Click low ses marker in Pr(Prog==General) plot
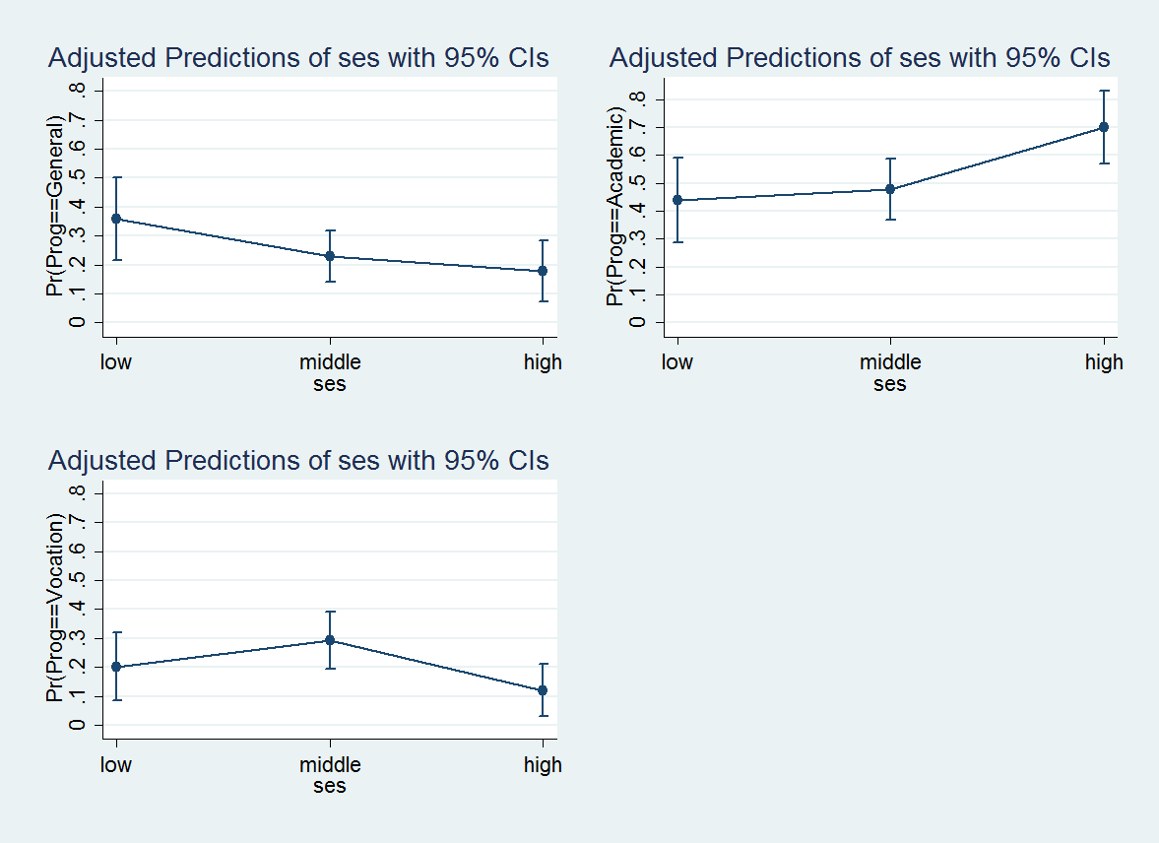The image size is (1159, 843). (x=116, y=219)
